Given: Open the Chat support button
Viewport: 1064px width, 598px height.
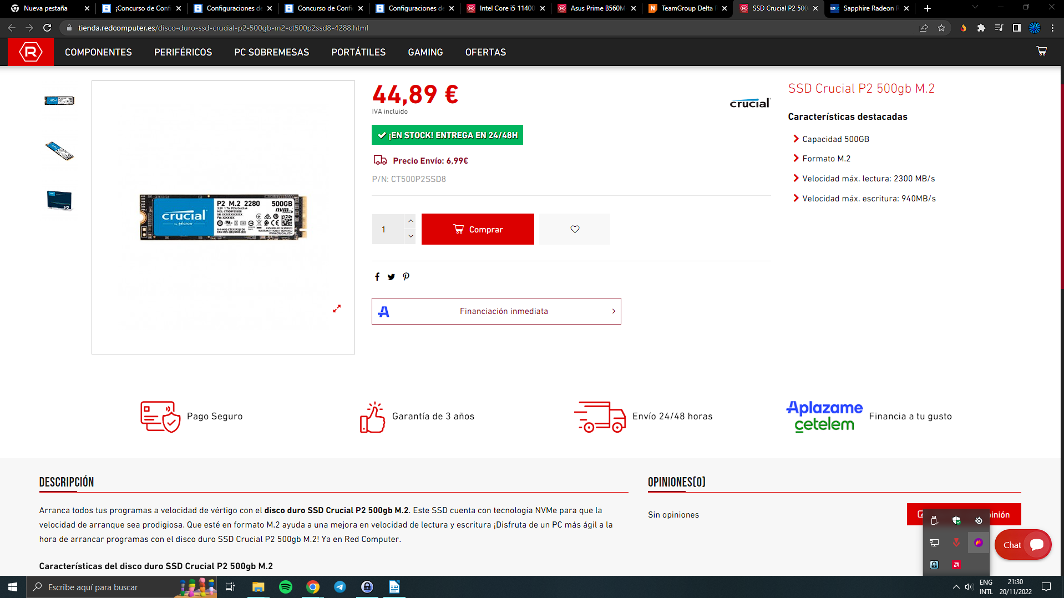Looking at the screenshot, I should click(1022, 545).
